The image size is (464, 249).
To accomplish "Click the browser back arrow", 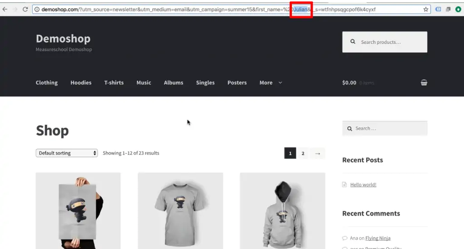I will tap(5, 9).
